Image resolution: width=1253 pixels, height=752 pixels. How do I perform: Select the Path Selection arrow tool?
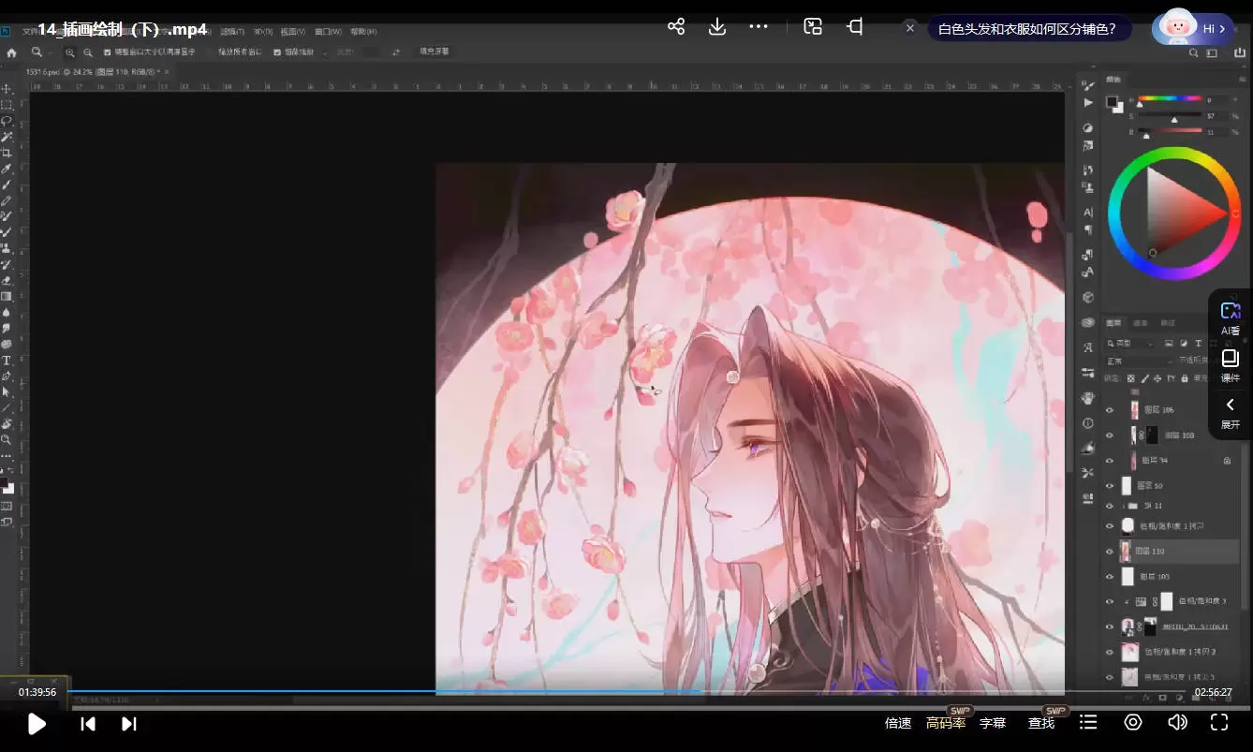tap(7, 391)
